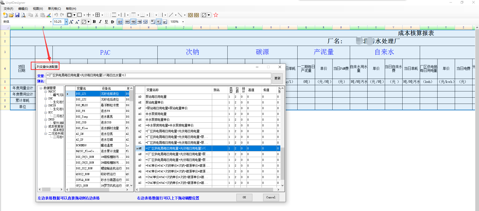The width and height of the screenshot is (479, 211).
Task: Click the strikethrough formatting icon
Action: coord(112,22)
